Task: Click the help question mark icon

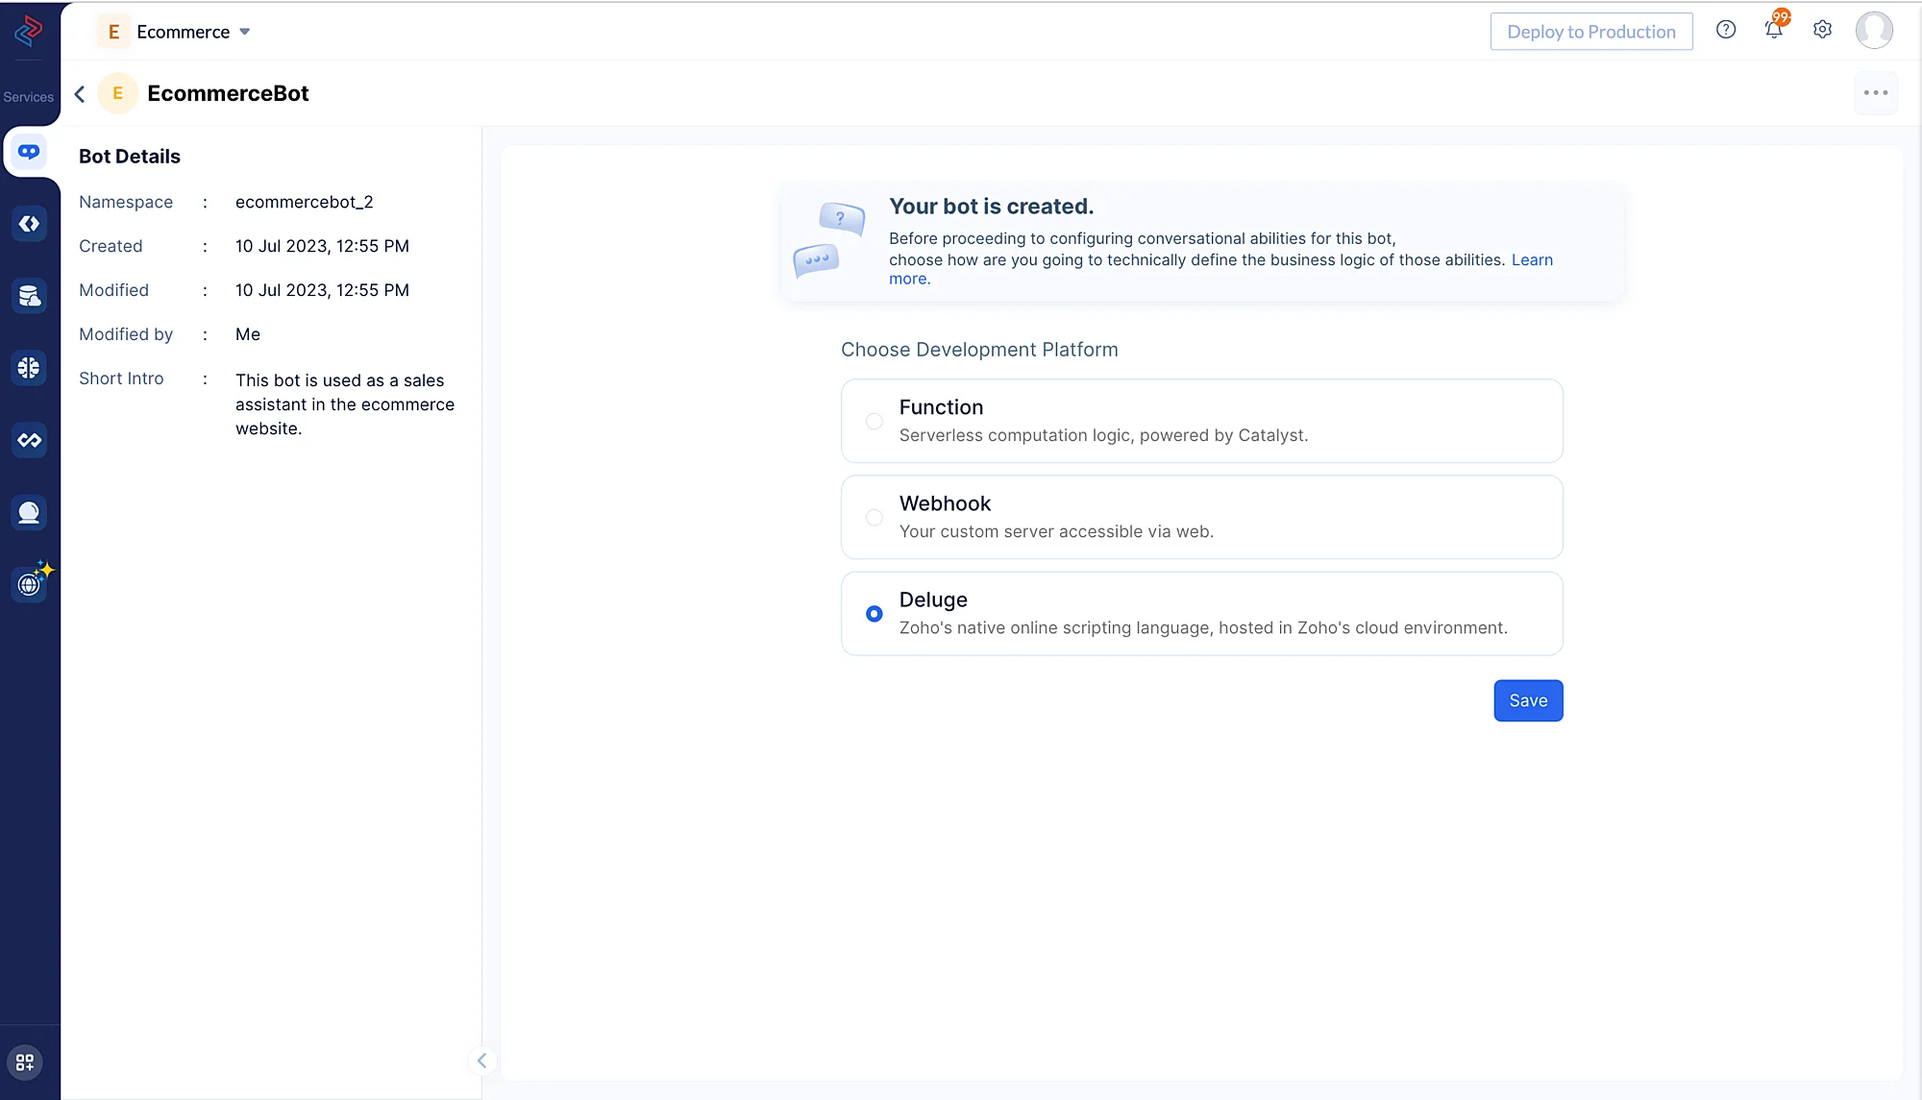Action: coord(1726,30)
